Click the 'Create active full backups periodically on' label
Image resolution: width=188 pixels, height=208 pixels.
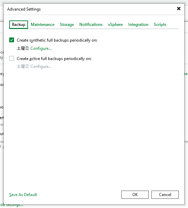54,59
